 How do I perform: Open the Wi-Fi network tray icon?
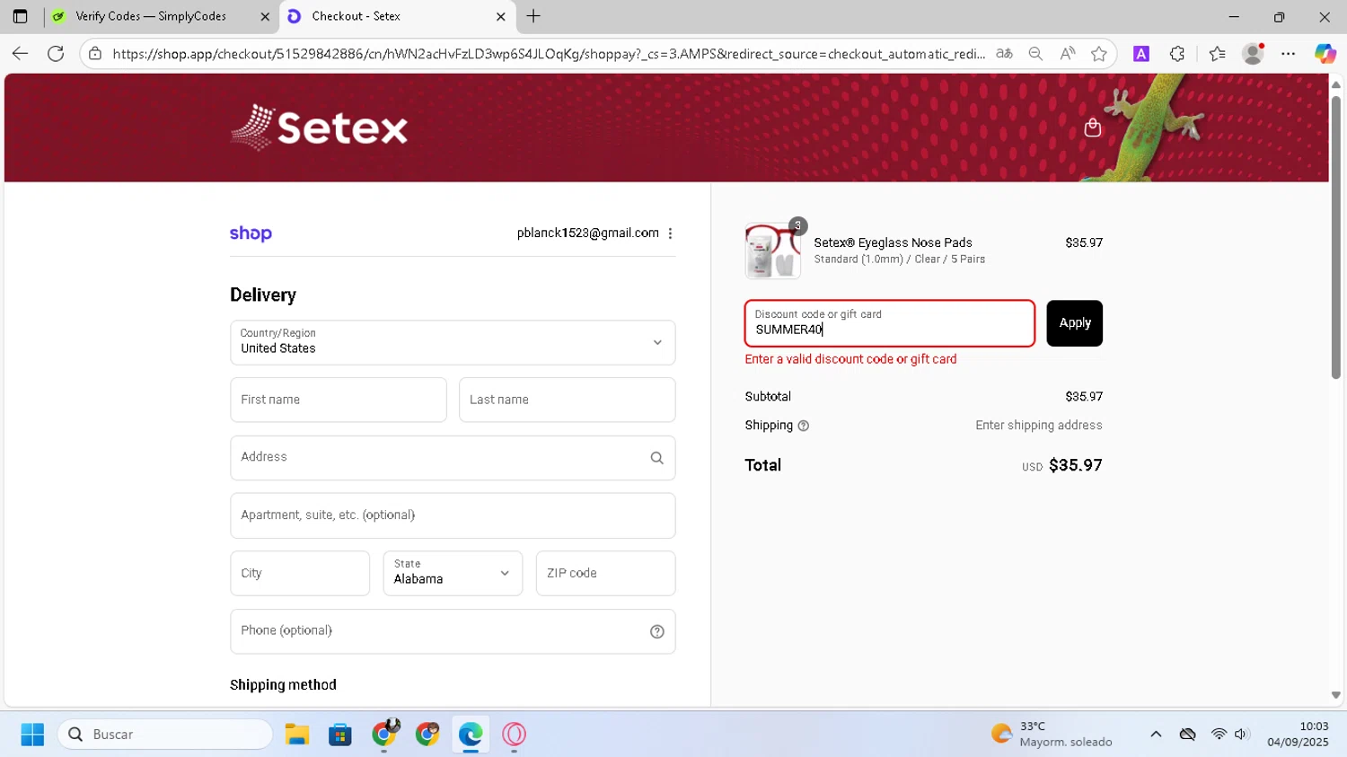coord(1219,735)
